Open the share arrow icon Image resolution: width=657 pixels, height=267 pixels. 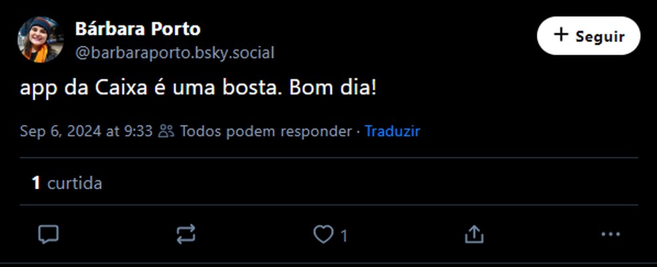(x=473, y=234)
